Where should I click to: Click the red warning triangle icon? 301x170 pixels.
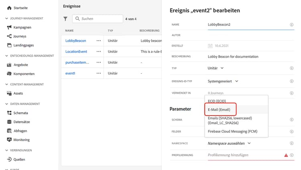(286, 155)
